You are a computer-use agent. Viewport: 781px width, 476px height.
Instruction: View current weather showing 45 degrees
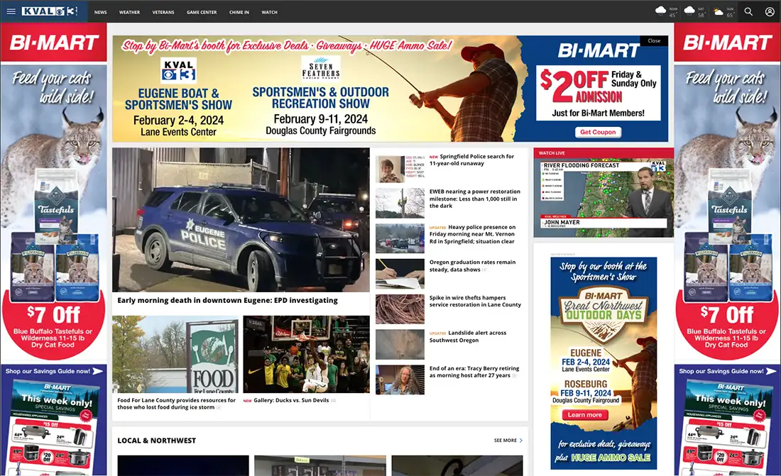click(667, 11)
